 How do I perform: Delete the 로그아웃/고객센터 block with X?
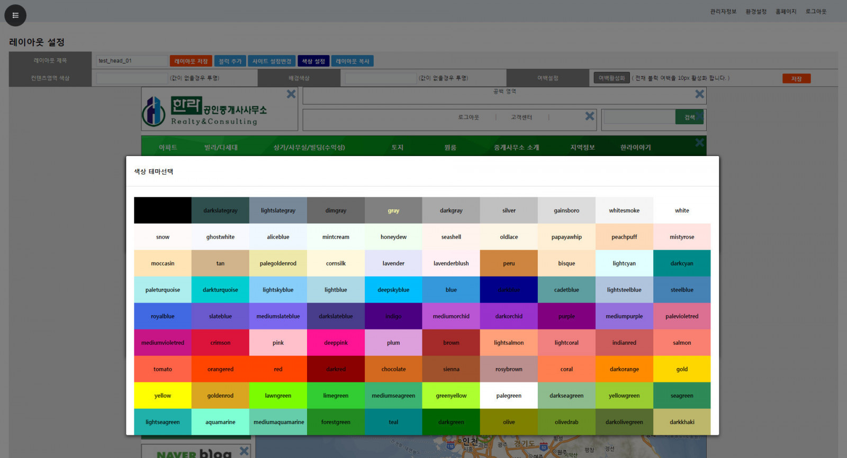(589, 116)
